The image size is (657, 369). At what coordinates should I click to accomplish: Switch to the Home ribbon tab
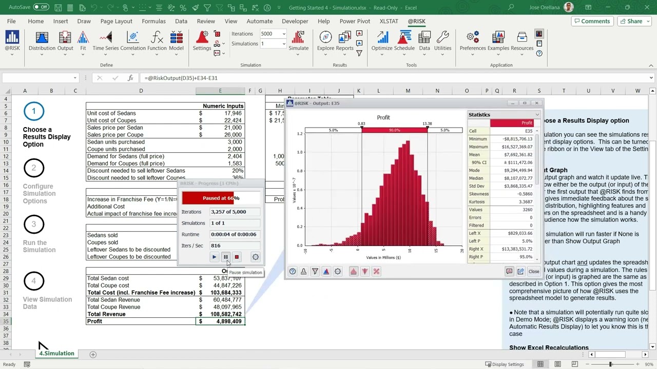[x=35, y=21]
